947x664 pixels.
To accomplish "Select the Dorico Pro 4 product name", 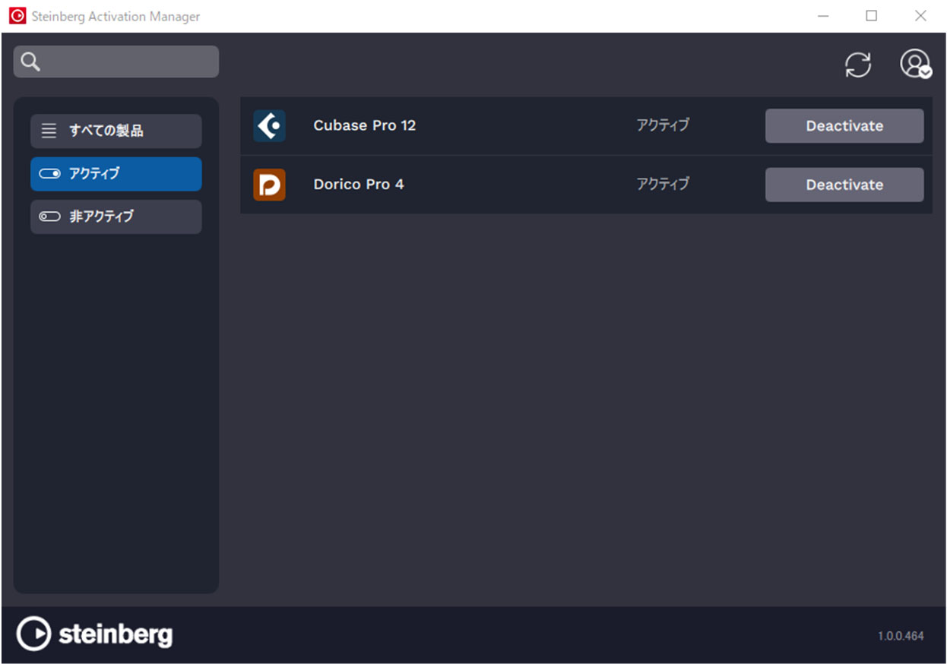I will pyautogui.click(x=358, y=185).
